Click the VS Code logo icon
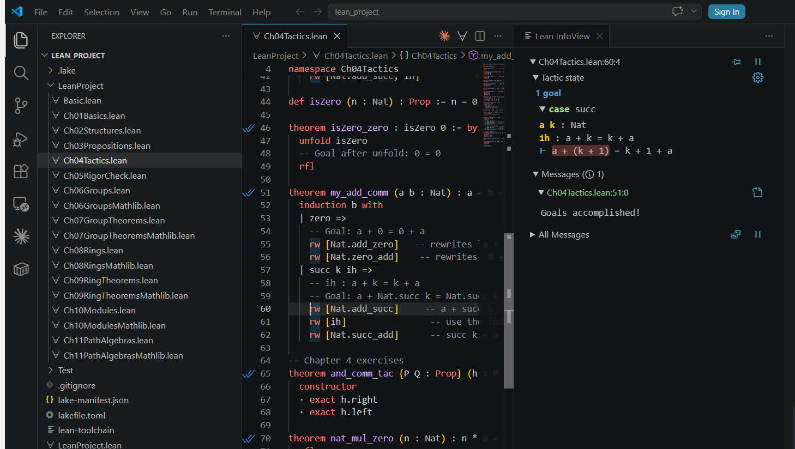Viewport: 795px width, 449px height. point(17,11)
